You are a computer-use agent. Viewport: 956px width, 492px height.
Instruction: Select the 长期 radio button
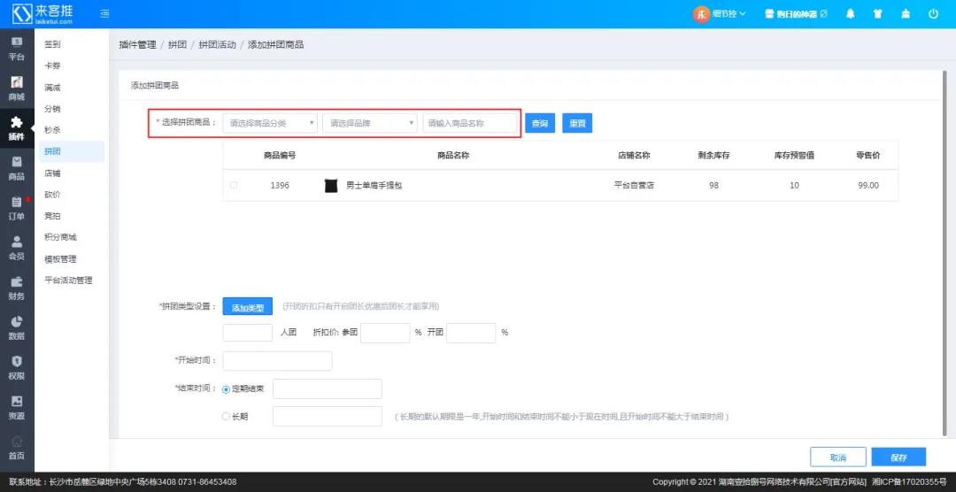pos(227,417)
